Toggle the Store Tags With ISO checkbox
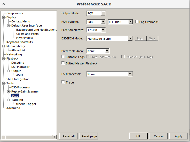Screen dimensions: 190x142 tap(88, 57)
